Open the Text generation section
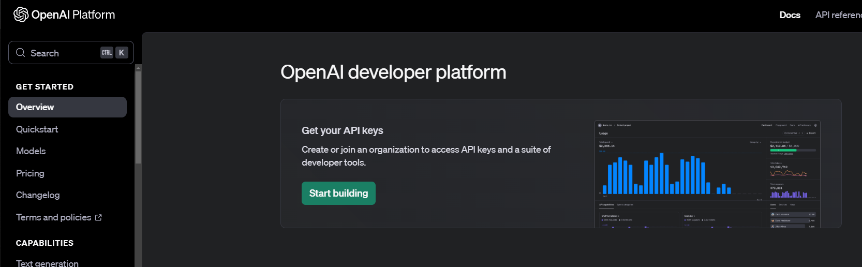The width and height of the screenshot is (862, 267). coord(47,262)
